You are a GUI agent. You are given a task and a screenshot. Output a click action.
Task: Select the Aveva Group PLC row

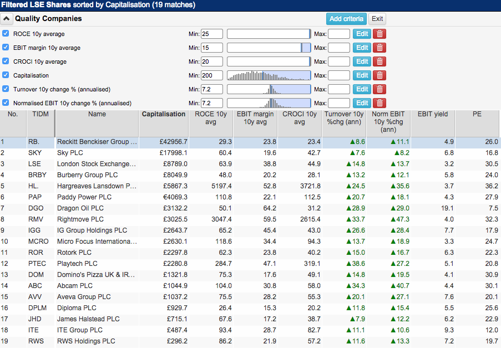[250, 297]
